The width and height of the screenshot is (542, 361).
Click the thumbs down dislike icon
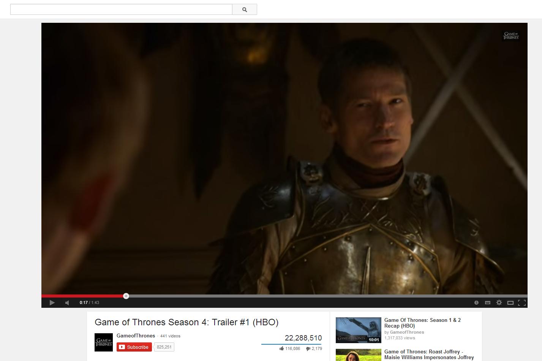[308, 348]
